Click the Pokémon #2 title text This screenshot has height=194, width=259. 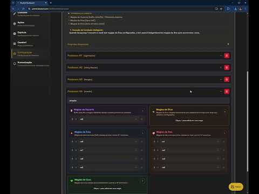point(75,67)
